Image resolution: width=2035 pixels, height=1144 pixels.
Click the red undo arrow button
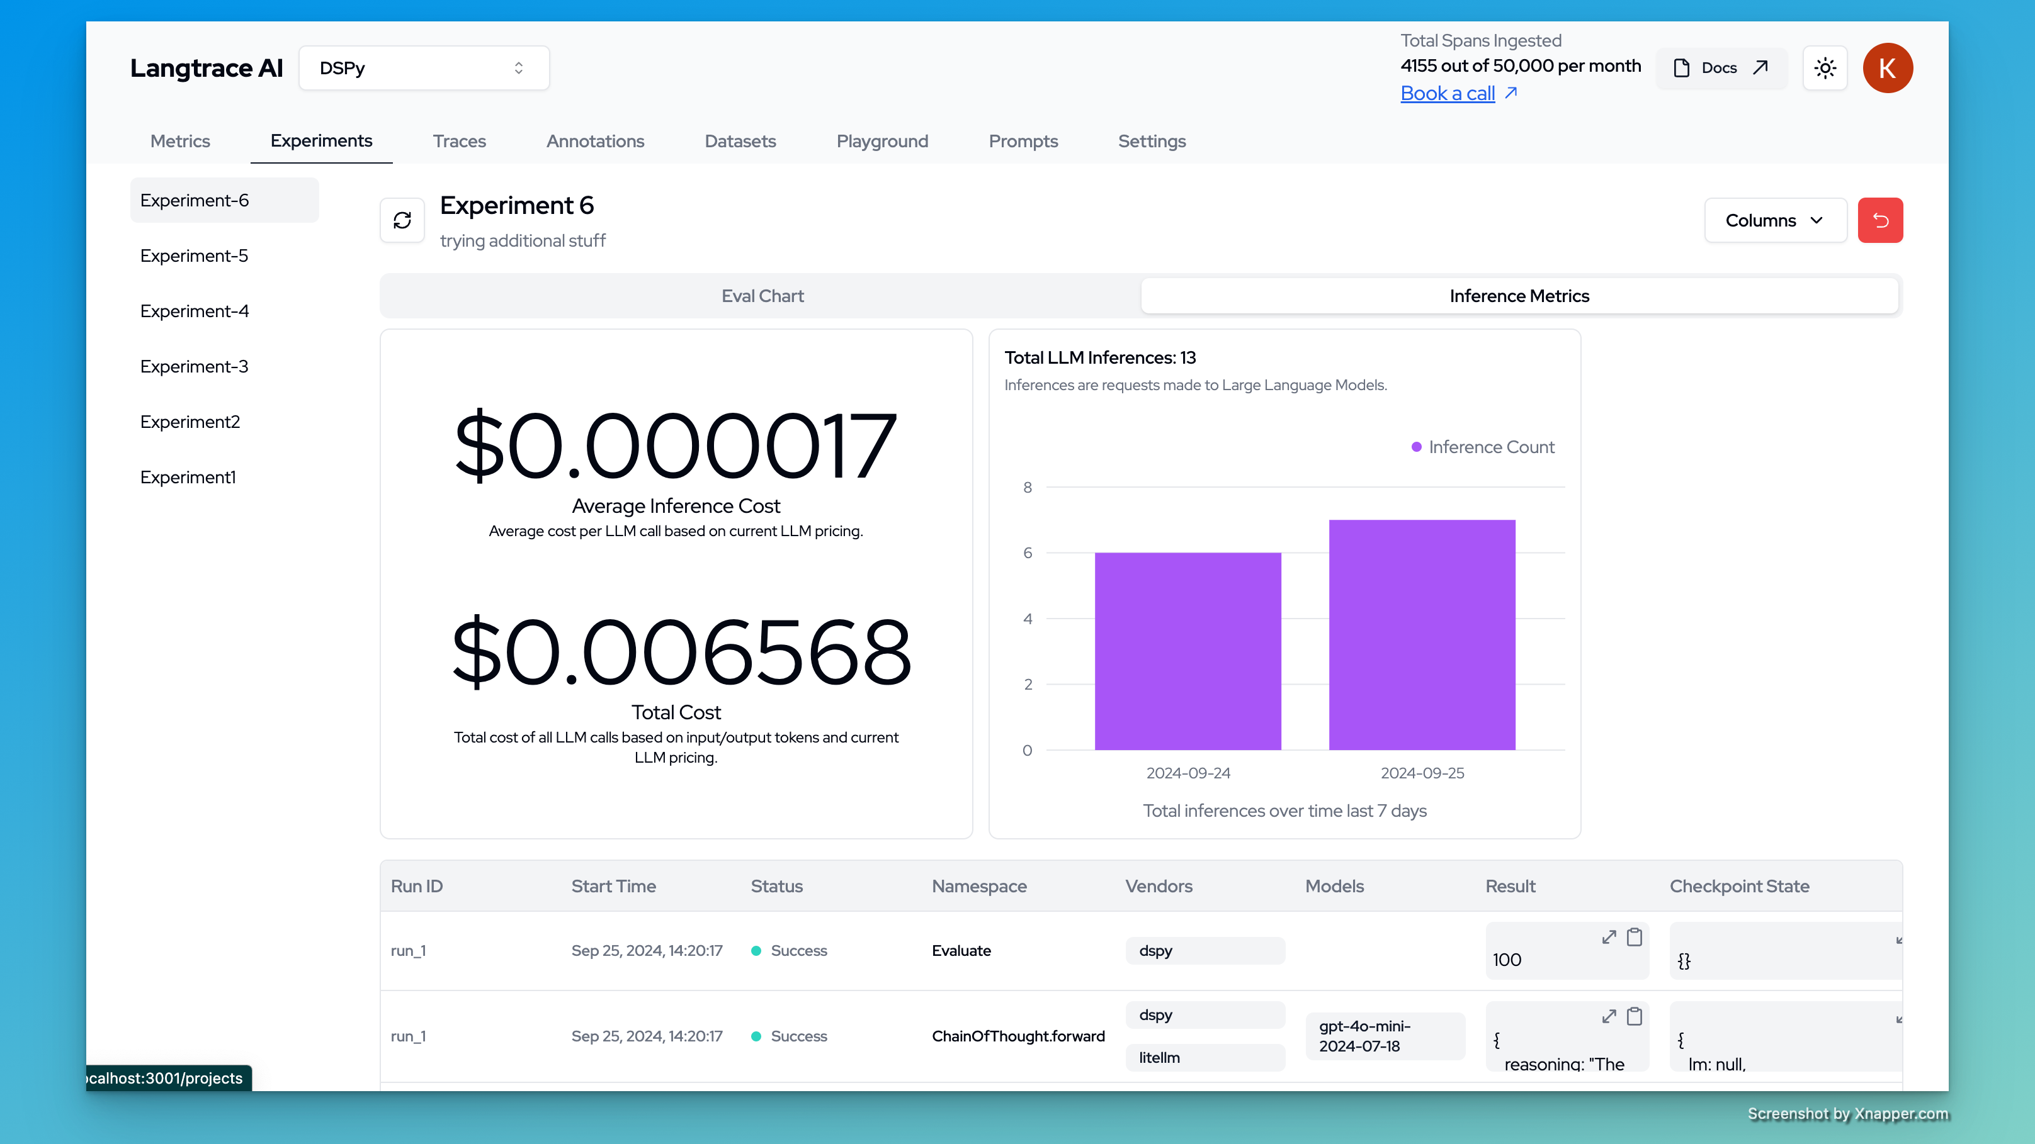pos(1879,220)
